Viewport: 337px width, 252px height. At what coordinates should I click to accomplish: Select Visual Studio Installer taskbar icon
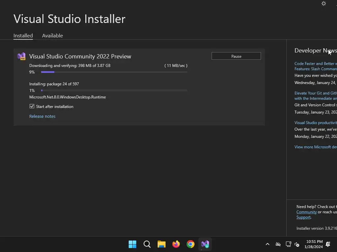pos(205,244)
